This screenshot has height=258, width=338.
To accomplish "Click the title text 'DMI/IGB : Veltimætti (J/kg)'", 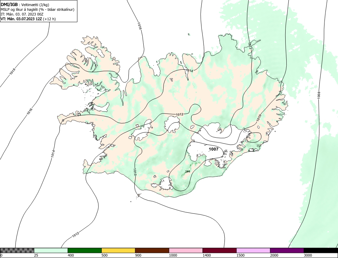I will (x=25, y=5).
